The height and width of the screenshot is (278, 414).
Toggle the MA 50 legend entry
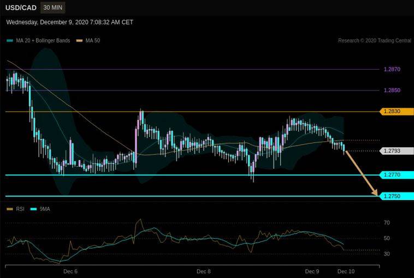click(x=88, y=40)
